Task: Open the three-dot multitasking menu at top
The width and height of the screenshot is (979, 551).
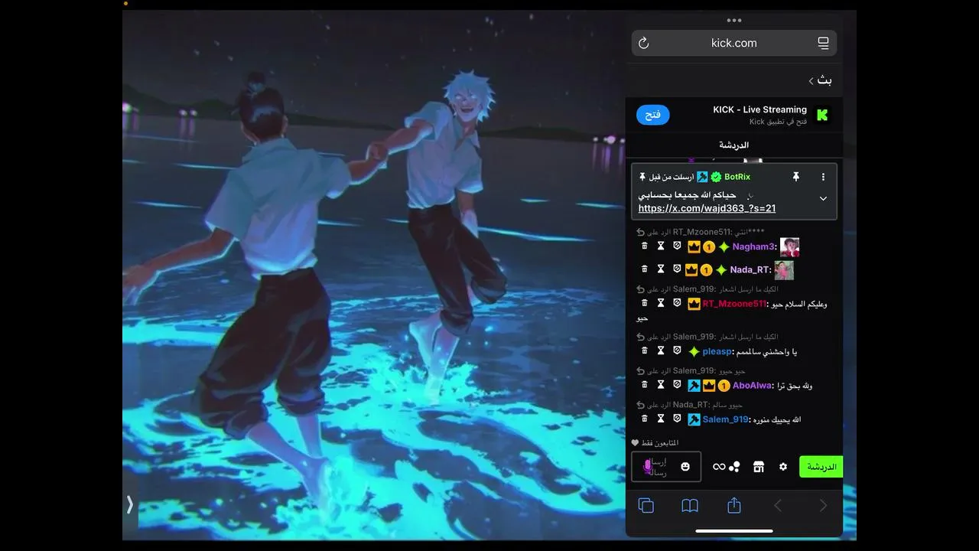Action: [x=734, y=21]
